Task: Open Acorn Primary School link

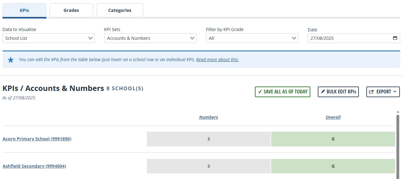Action: click(x=37, y=139)
